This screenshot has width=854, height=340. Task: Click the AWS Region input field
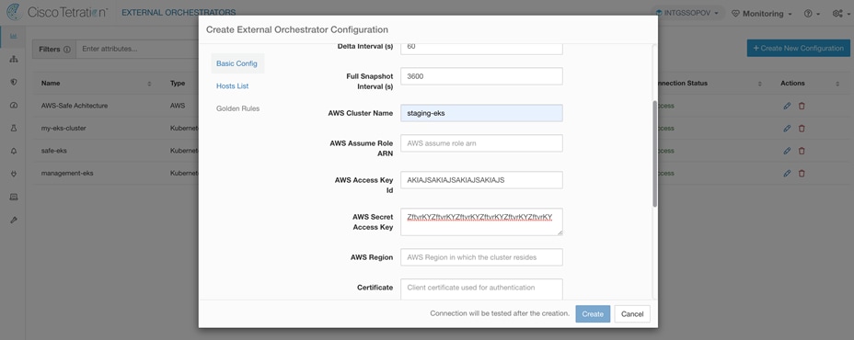coord(481,256)
